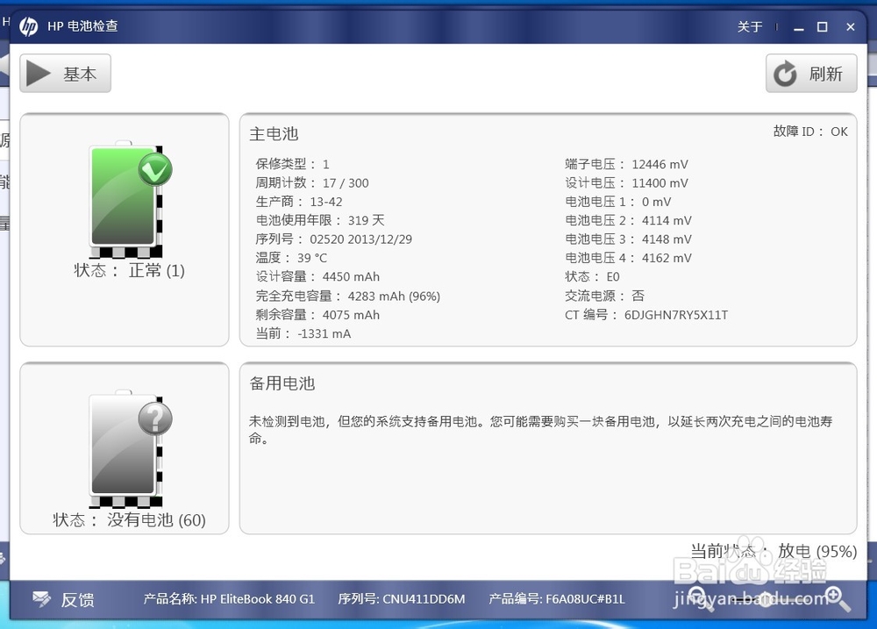The height and width of the screenshot is (629, 877).
Task: Click 故障 ID： OK text
Action: (810, 132)
